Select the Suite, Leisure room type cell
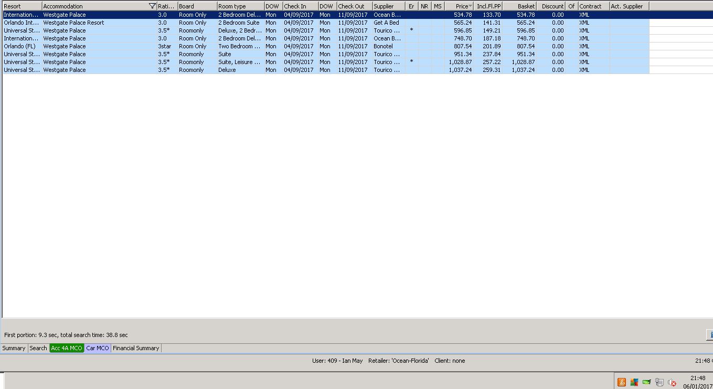Image resolution: width=713 pixels, height=389 pixels. coord(241,62)
